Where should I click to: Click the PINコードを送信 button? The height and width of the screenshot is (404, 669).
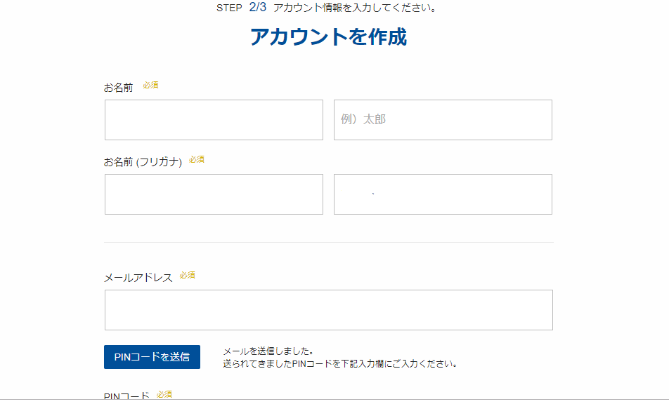pos(152,357)
